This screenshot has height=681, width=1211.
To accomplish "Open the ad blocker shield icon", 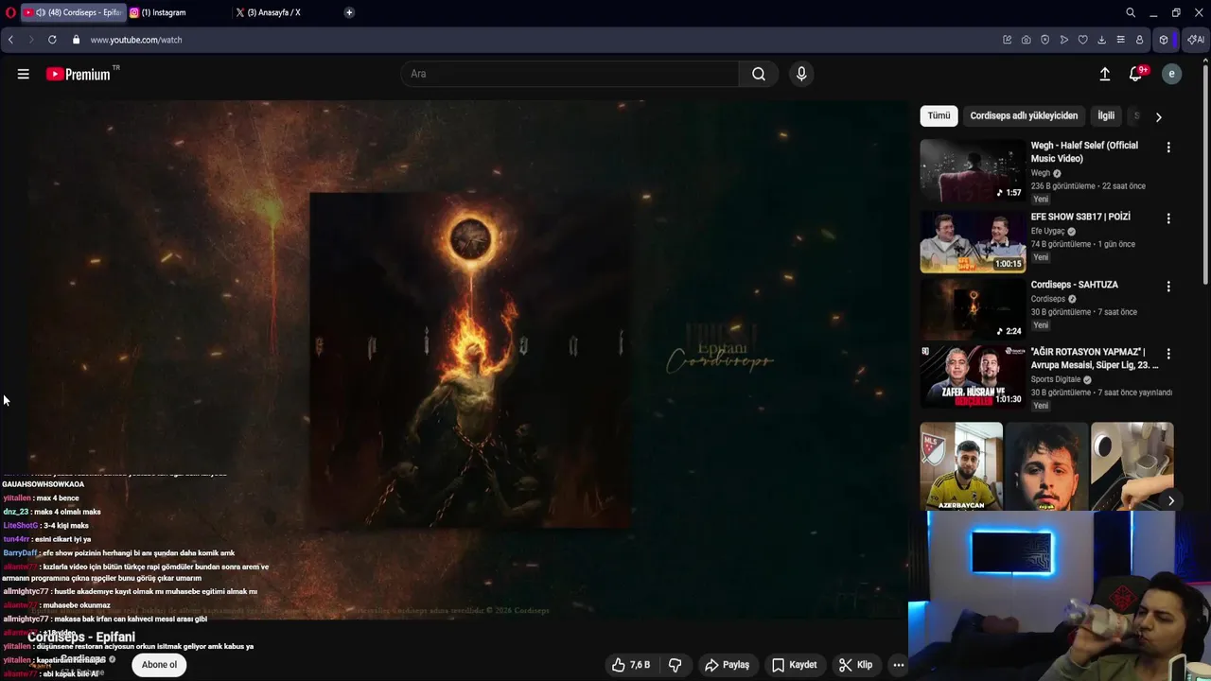I will pos(1045,40).
